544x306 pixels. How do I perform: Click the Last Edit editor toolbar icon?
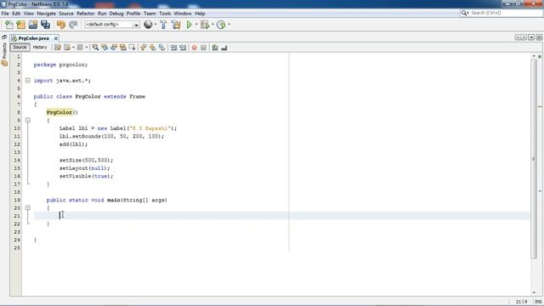coord(58,48)
